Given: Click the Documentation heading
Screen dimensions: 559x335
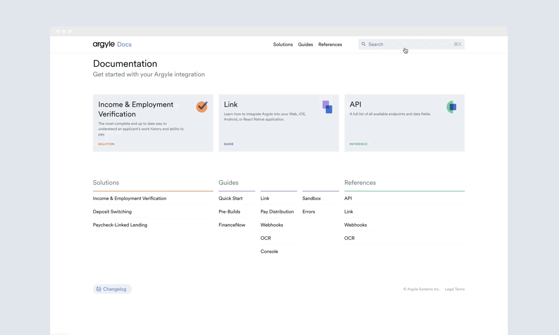Looking at the screenshot, I should pyautogui.click(x=125, y=64).
